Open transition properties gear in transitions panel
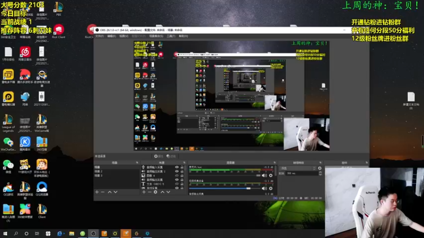Screen dimensions: 424x238 [x=320, y=168]
